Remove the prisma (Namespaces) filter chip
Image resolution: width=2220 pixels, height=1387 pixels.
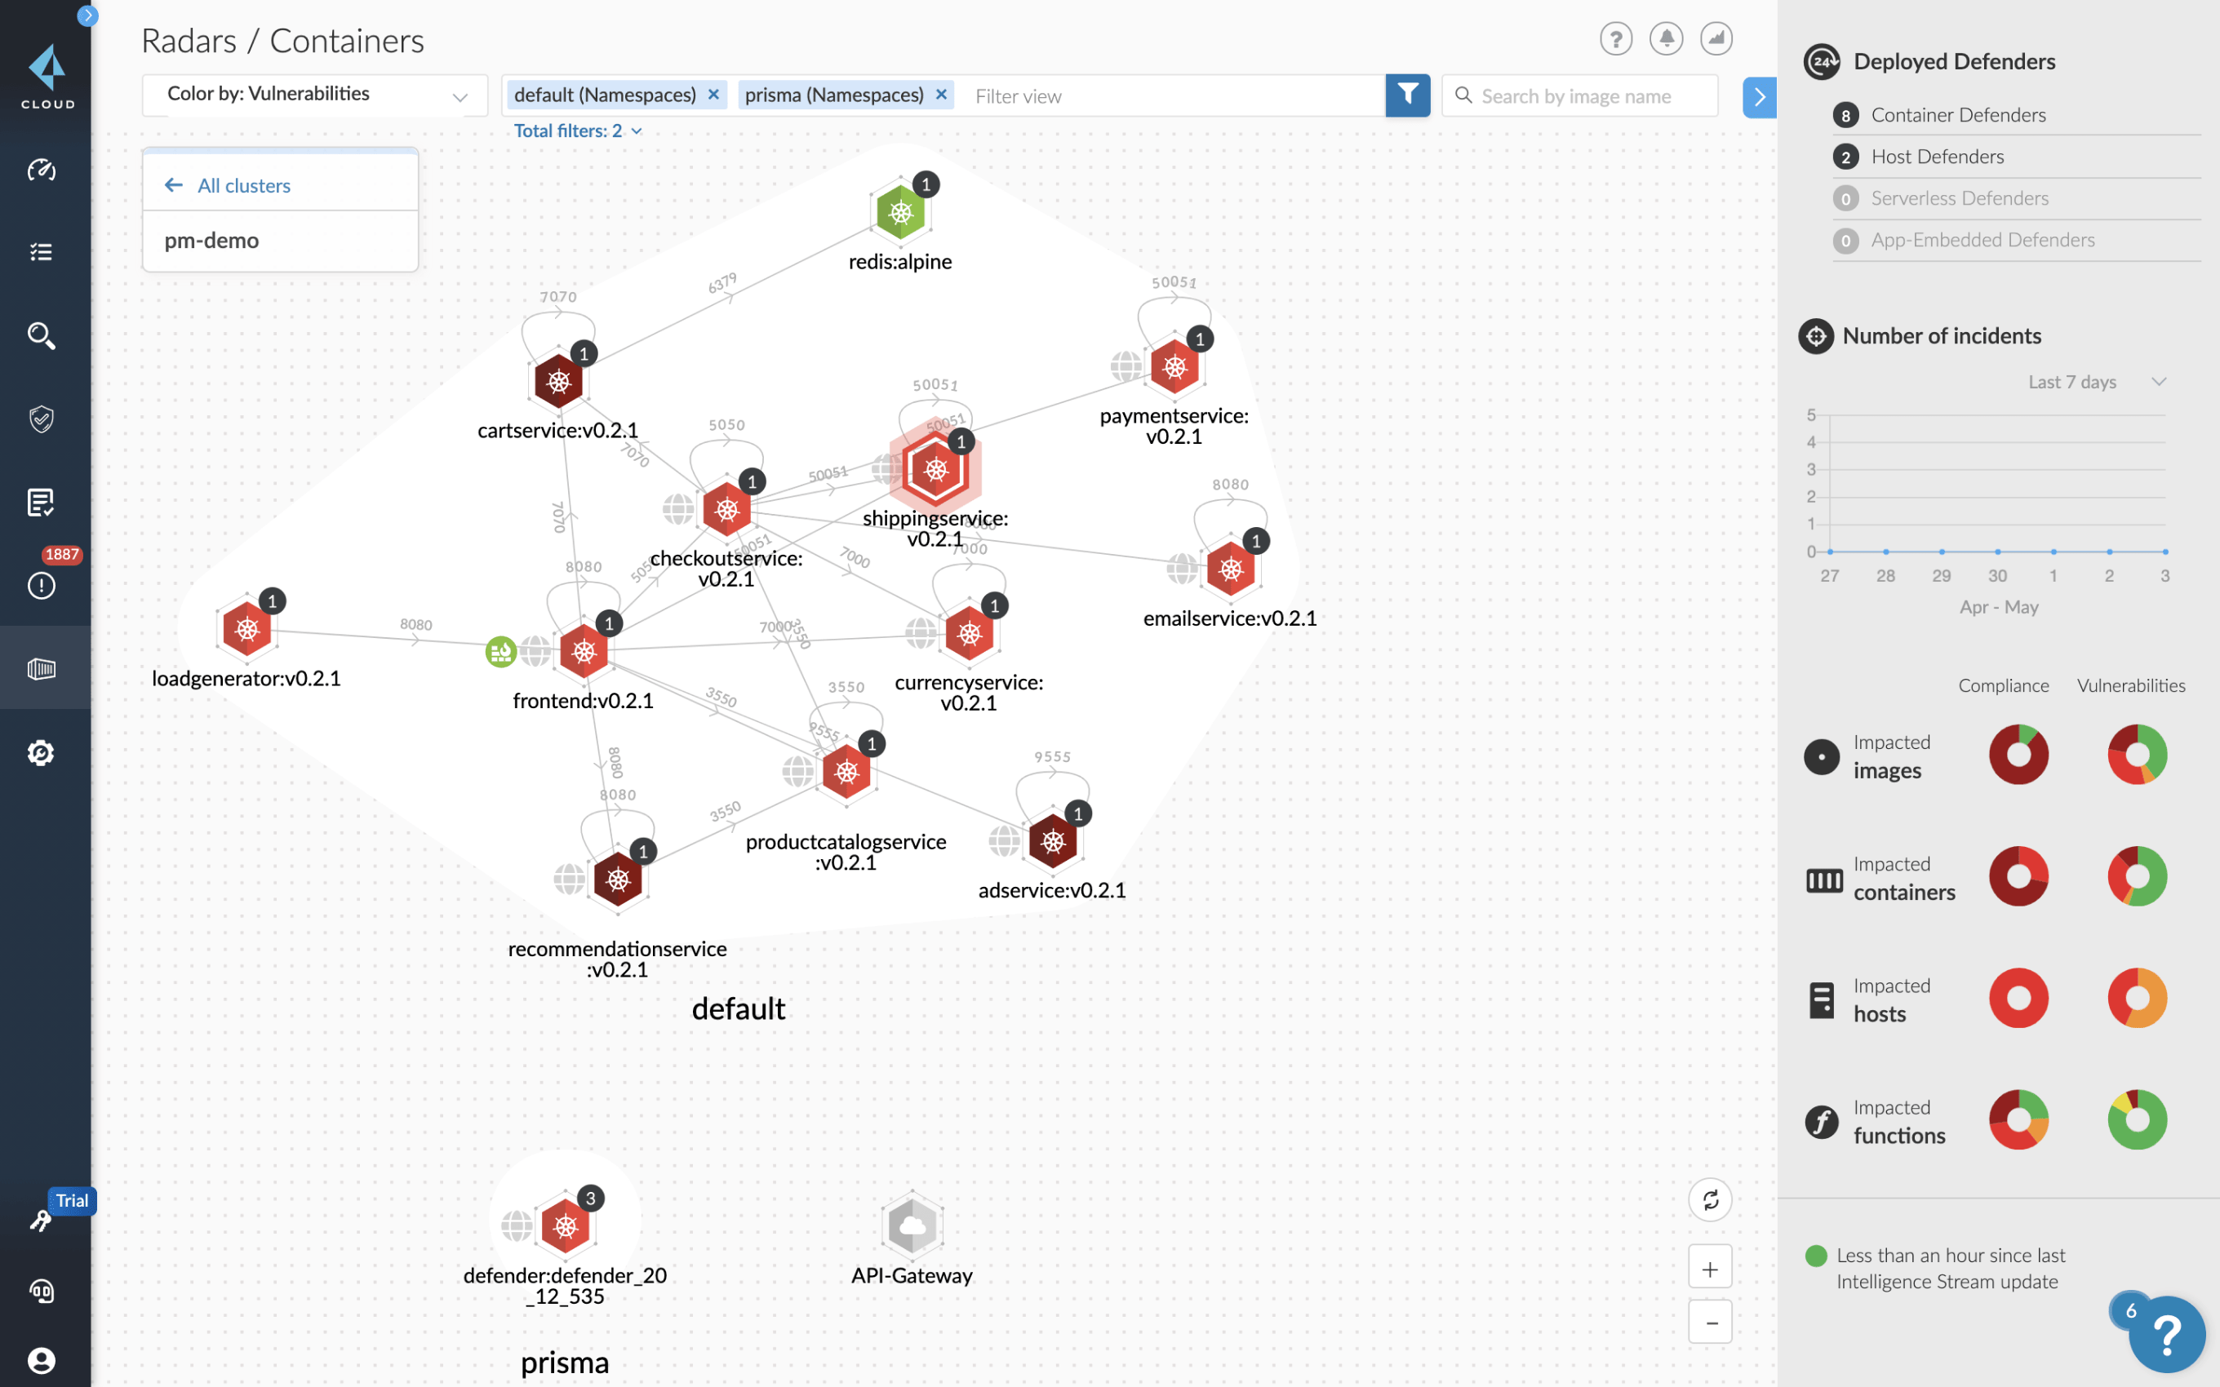(940, 95)
